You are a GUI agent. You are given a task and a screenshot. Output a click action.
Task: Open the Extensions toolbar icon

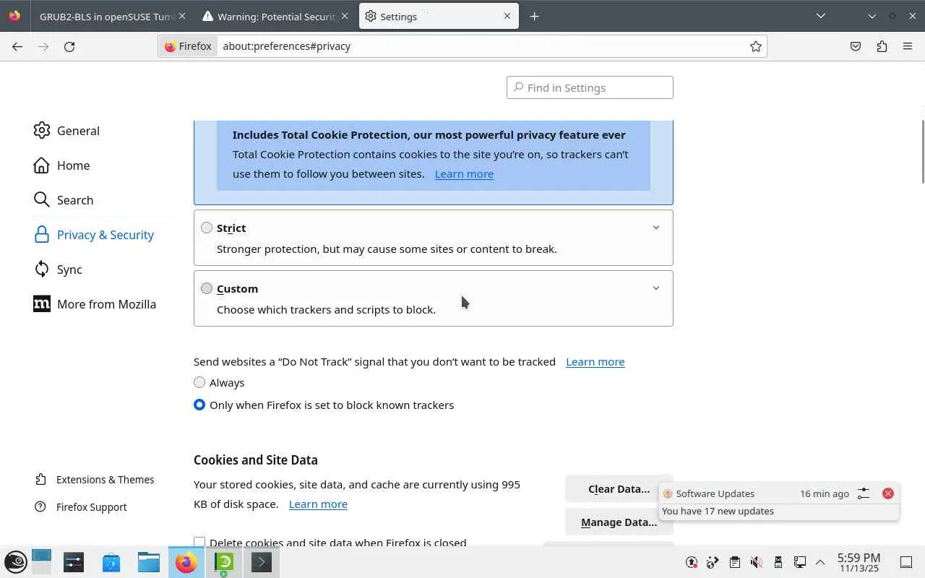pos(882,46)
